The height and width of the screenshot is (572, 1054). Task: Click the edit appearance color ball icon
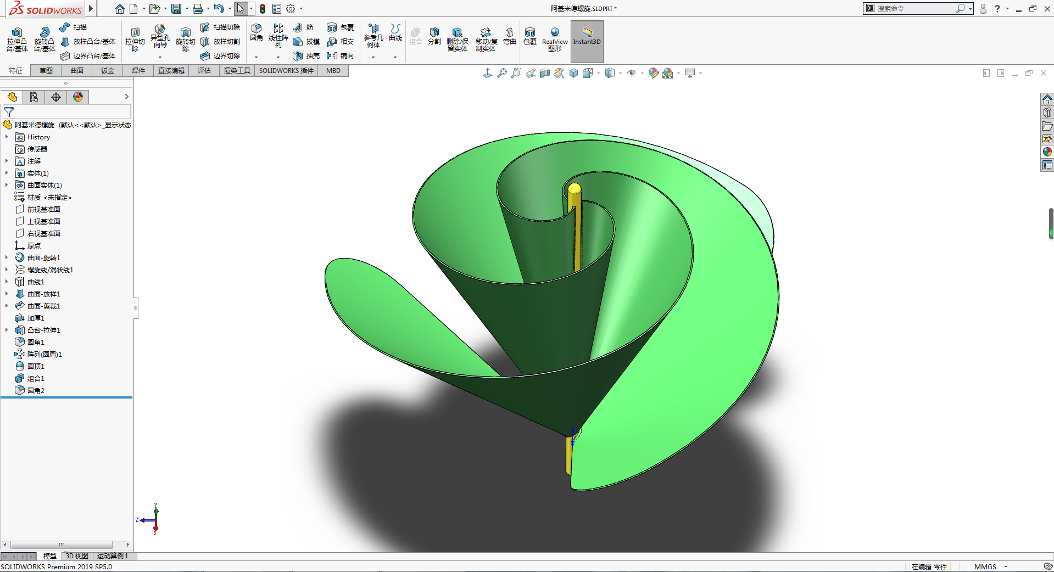click(654, 74)
